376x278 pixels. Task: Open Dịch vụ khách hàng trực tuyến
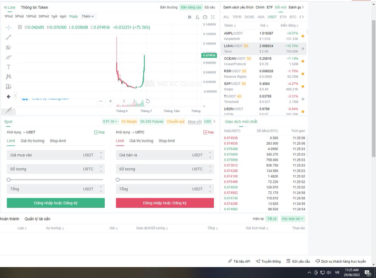341,261
